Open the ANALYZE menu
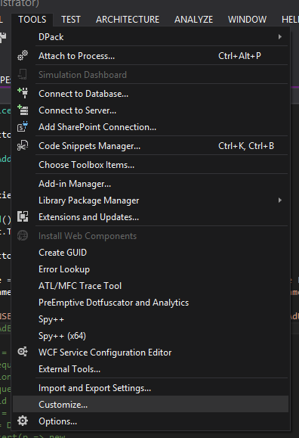Image resolution: width=299 pixels, height=438 pixels. [193, 19]
